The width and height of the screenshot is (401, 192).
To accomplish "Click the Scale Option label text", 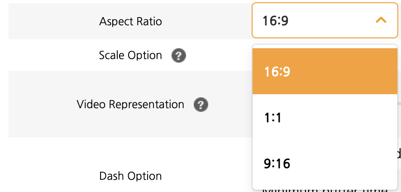I will click(x=130, y=55).
